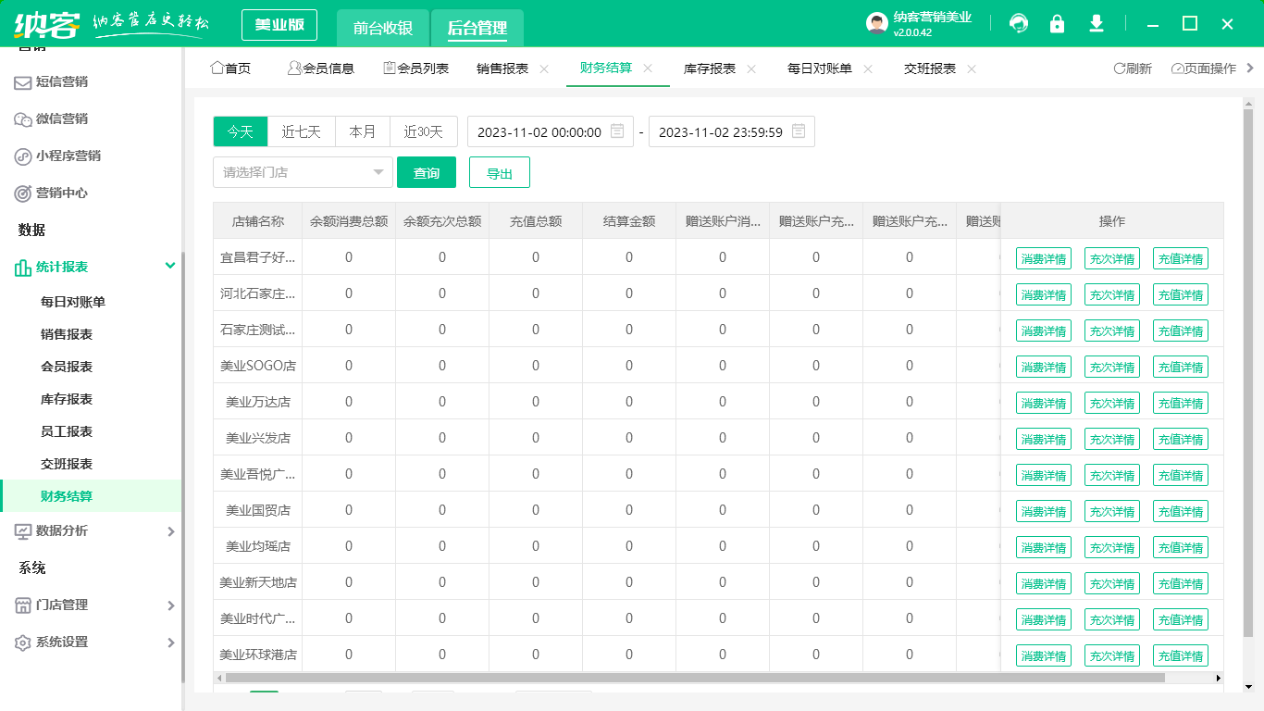Image resolution: width=1264 pixels, height=711 pixels.
Task: Select the 近七天 date range option
Action: click(x=301, y=131)
